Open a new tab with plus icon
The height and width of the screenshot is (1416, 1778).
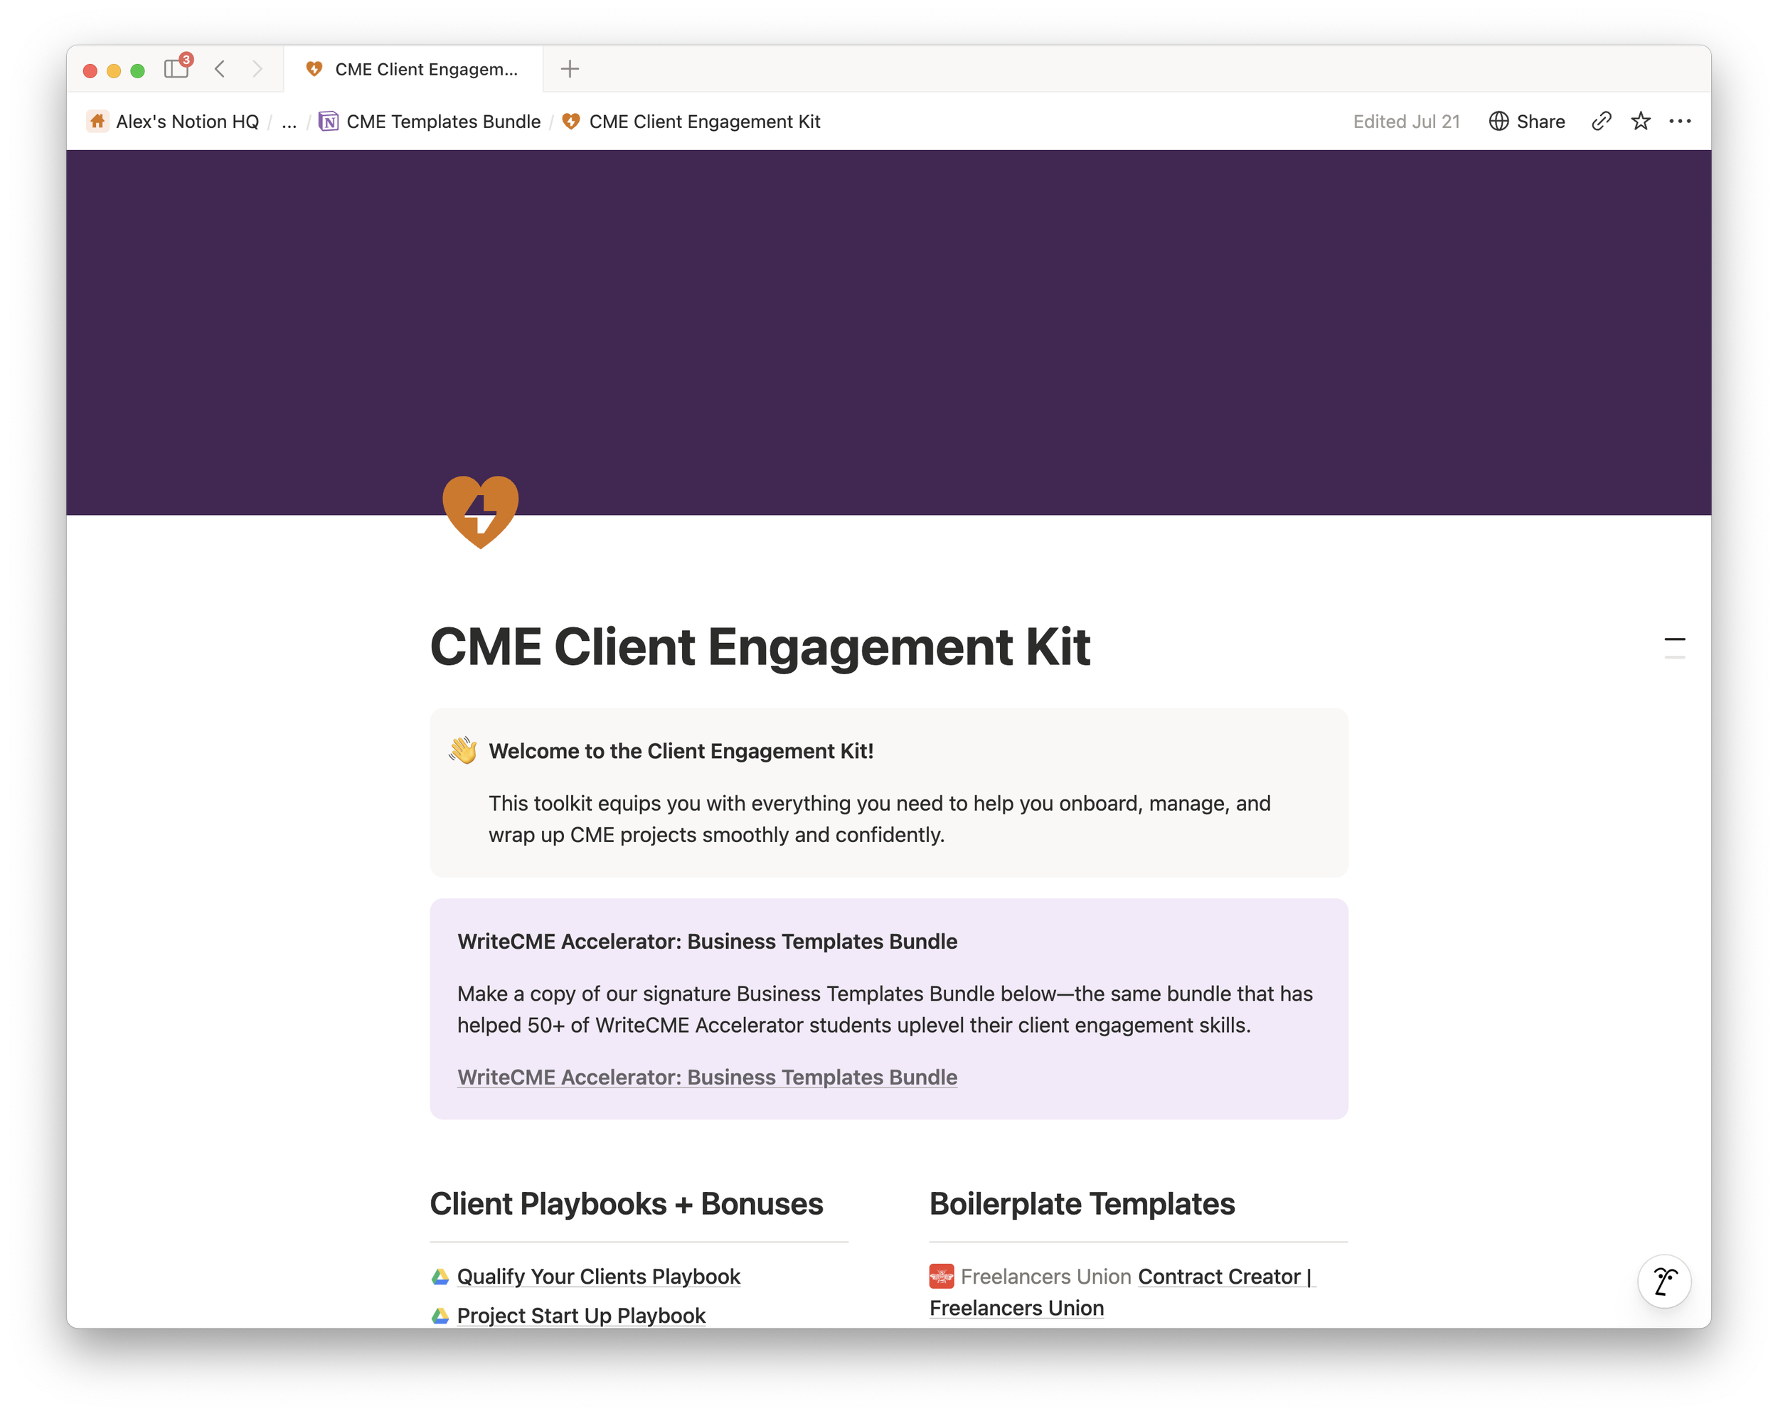click(x=570, y=69)
